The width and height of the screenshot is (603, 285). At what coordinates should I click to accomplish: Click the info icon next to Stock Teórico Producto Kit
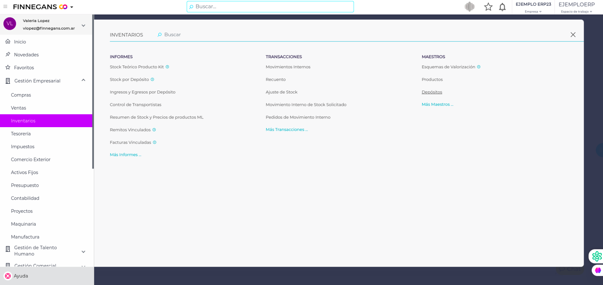(167, 67)
